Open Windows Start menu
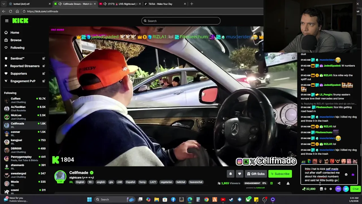 [89, 199]
